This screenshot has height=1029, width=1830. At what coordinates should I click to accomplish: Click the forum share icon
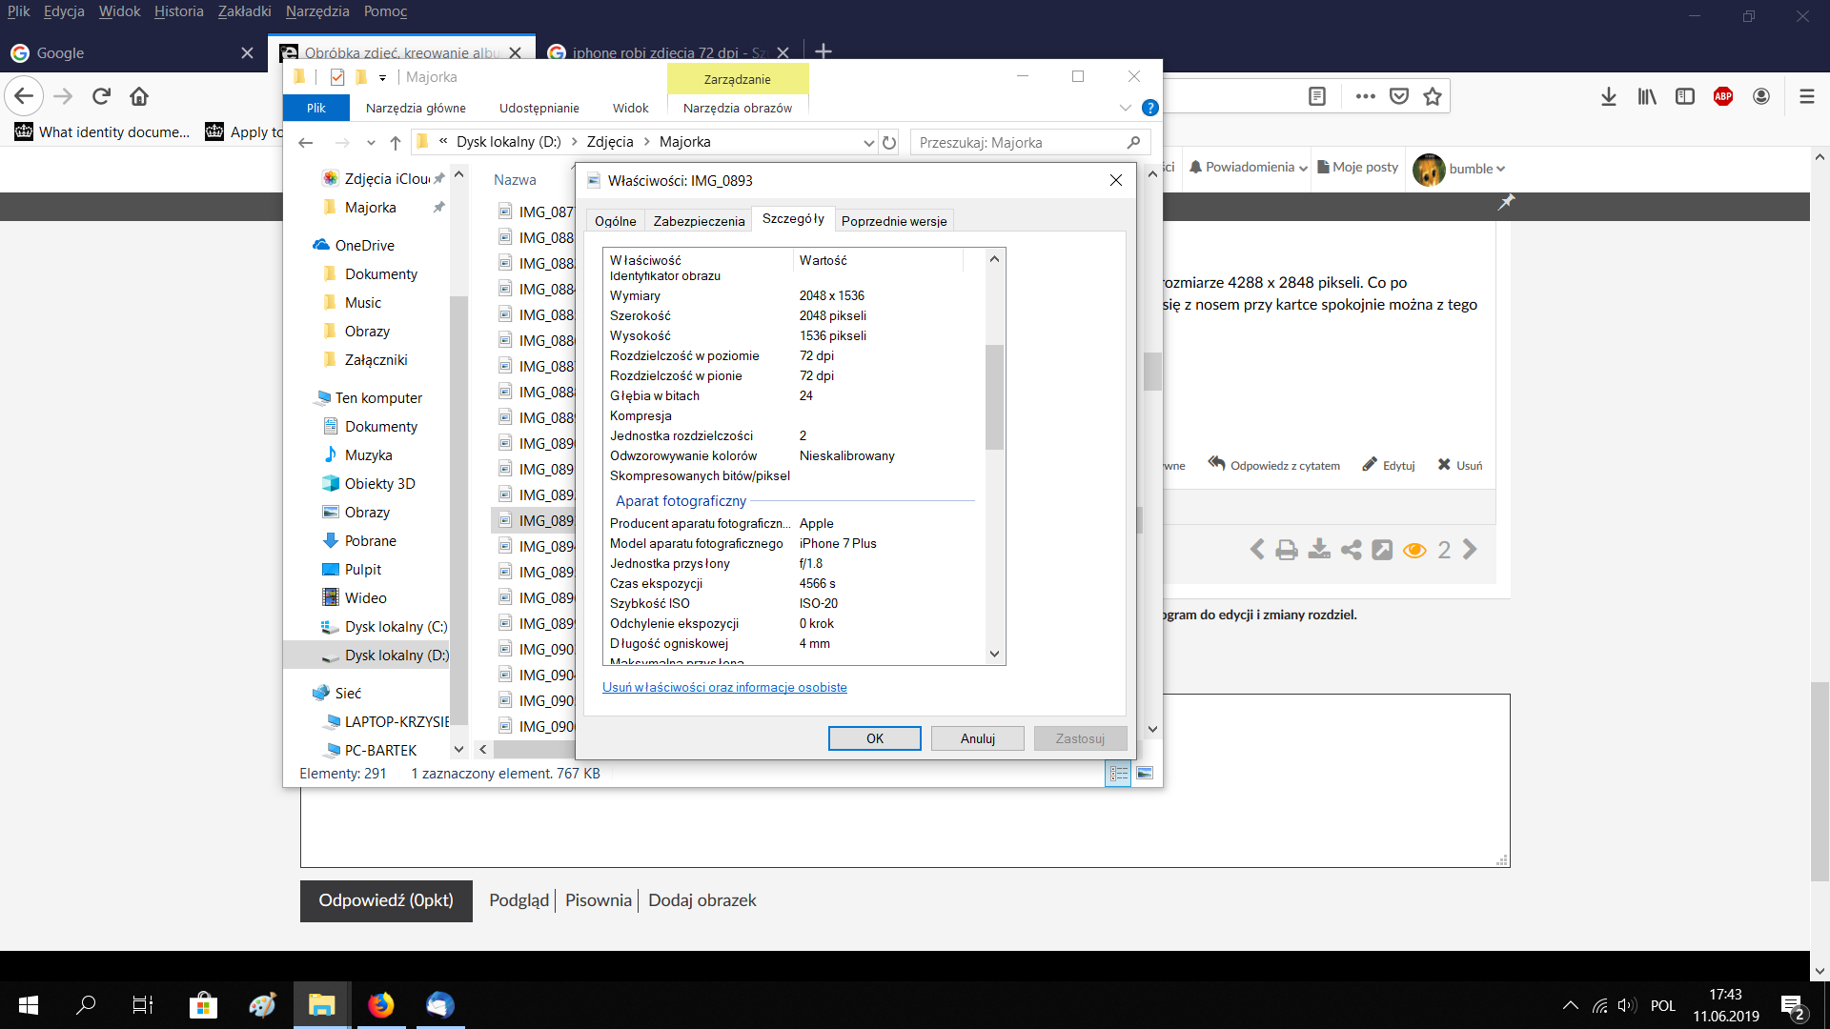[1351, 550]
